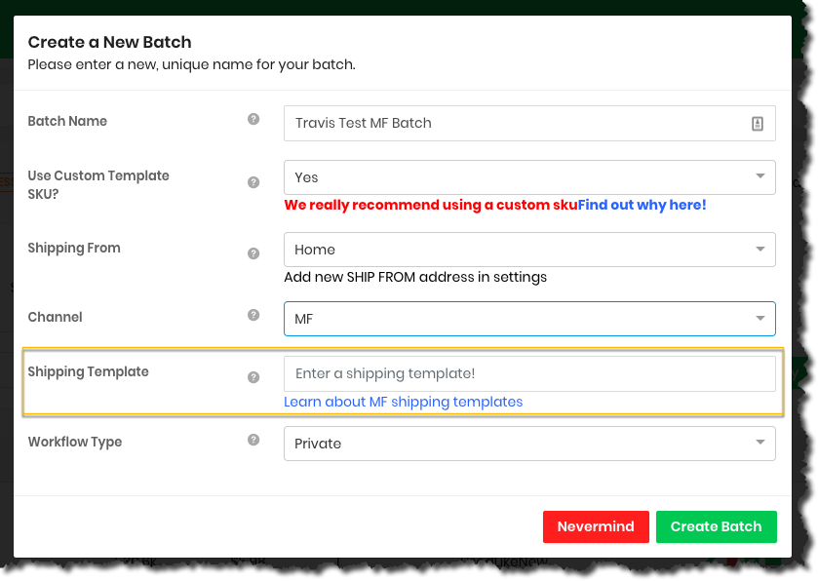The height and width of the screenshot is (581, 818).
Task: Click the Batch Name label
Action: [x=67, y=121]
